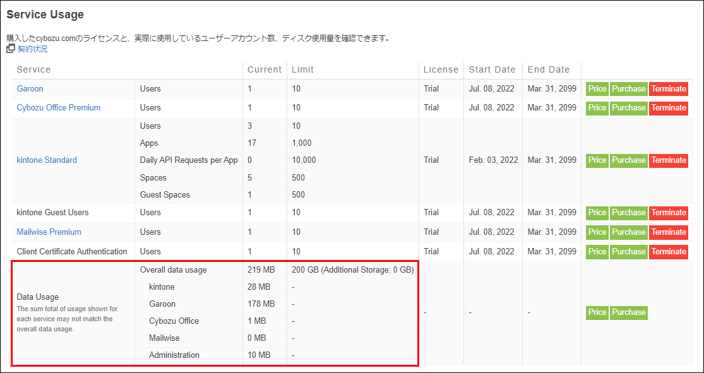Purchase Cybozu Office Premium
The width and height of the screenshot is (704, 373).
[x=629, y=107]
